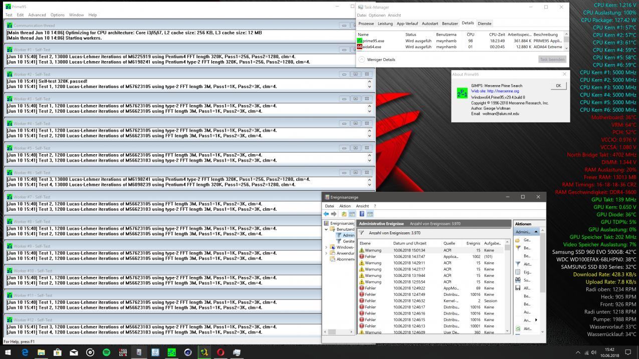This screenshot has width=639, height=359.
Task: Click the prime95.exe process icon in Task-Manager
Action: (359, 41)
